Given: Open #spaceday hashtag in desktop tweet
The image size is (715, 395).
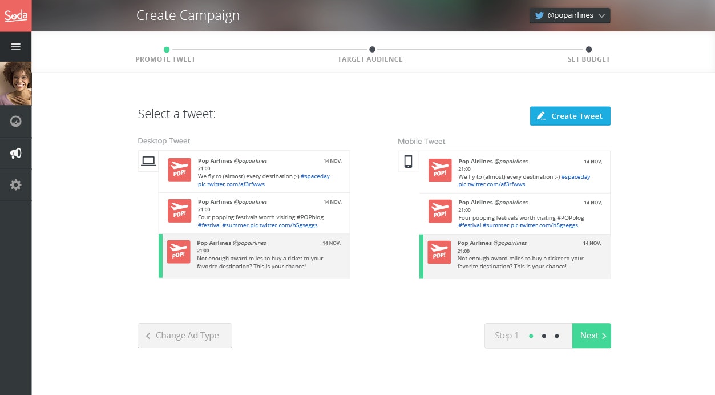Looking at the screenshot, I should [x=316, y=176].
